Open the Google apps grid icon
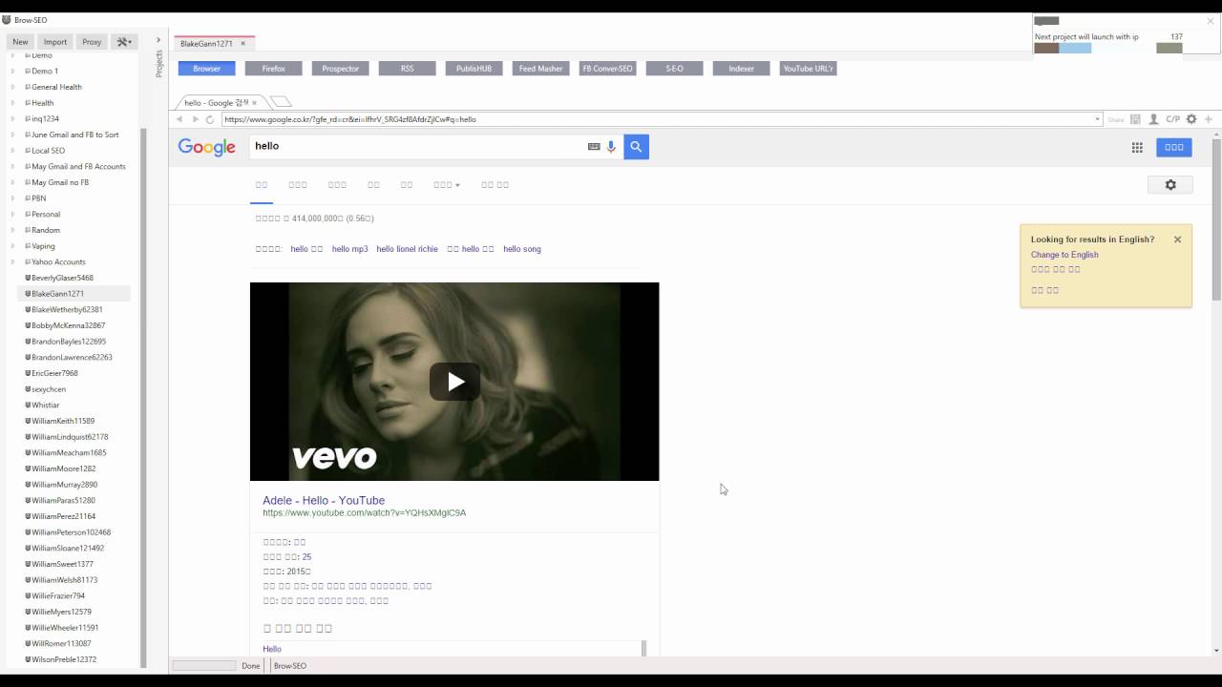1222x687 pixels. tap(1137, 147)
